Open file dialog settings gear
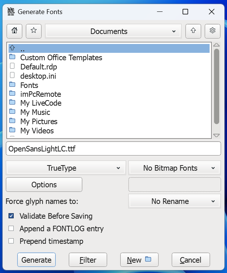This screenshot has height=273, width=227. pos(212,31)
